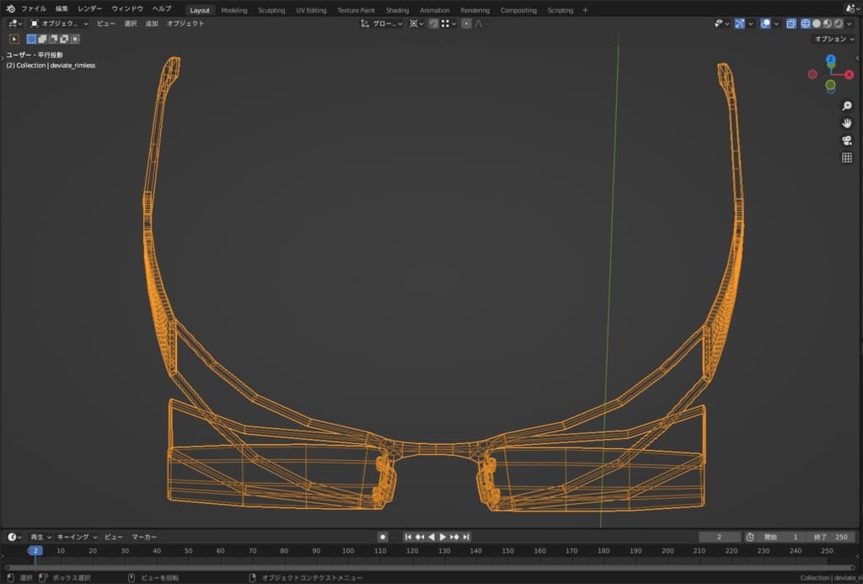Toggle camera view icon

pos(847,140)
